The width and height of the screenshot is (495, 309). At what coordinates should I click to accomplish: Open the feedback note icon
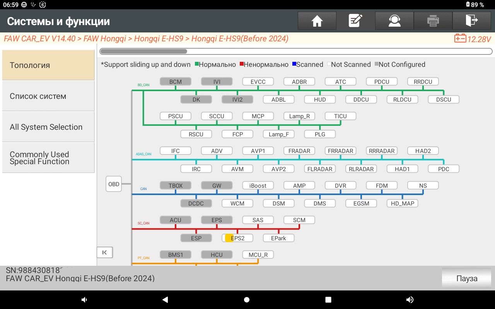pos(356,21)
